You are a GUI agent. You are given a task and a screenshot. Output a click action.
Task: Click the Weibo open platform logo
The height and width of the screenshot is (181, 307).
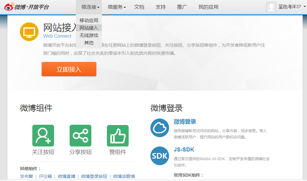(26, 7)
